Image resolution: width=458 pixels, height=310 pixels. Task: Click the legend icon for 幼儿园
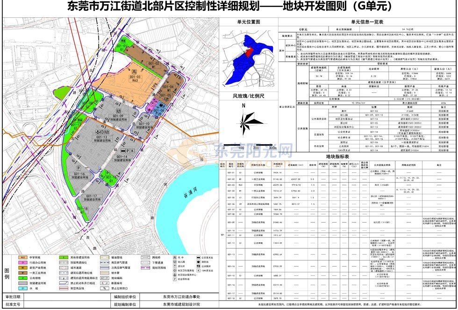click(x=174, y=261)
